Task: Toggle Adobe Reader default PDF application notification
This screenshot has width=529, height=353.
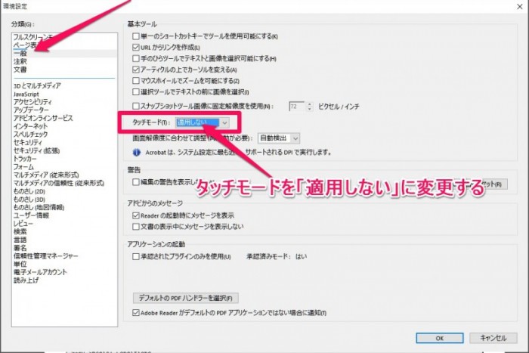Action: tap(136, 313)
